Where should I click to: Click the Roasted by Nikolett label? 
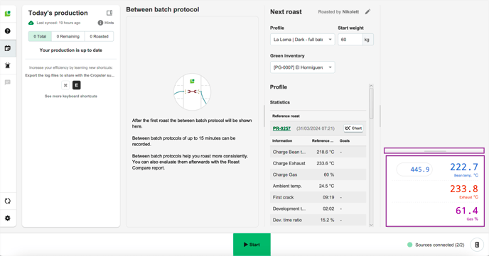click(x=338, y=12)
